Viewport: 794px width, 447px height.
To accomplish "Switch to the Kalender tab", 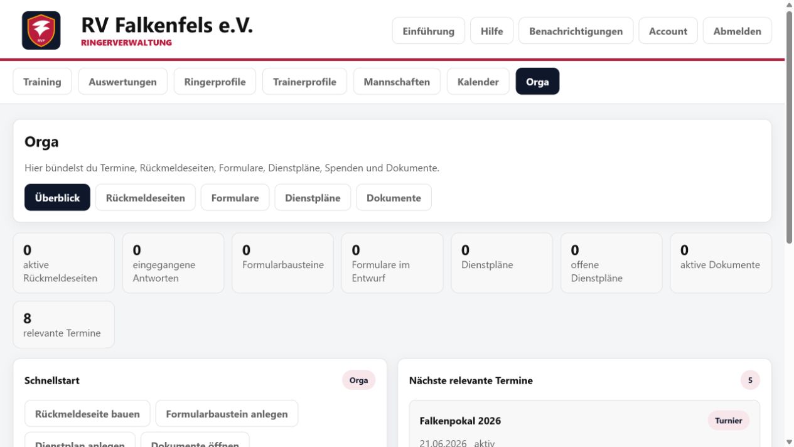I will pos(478,82).
